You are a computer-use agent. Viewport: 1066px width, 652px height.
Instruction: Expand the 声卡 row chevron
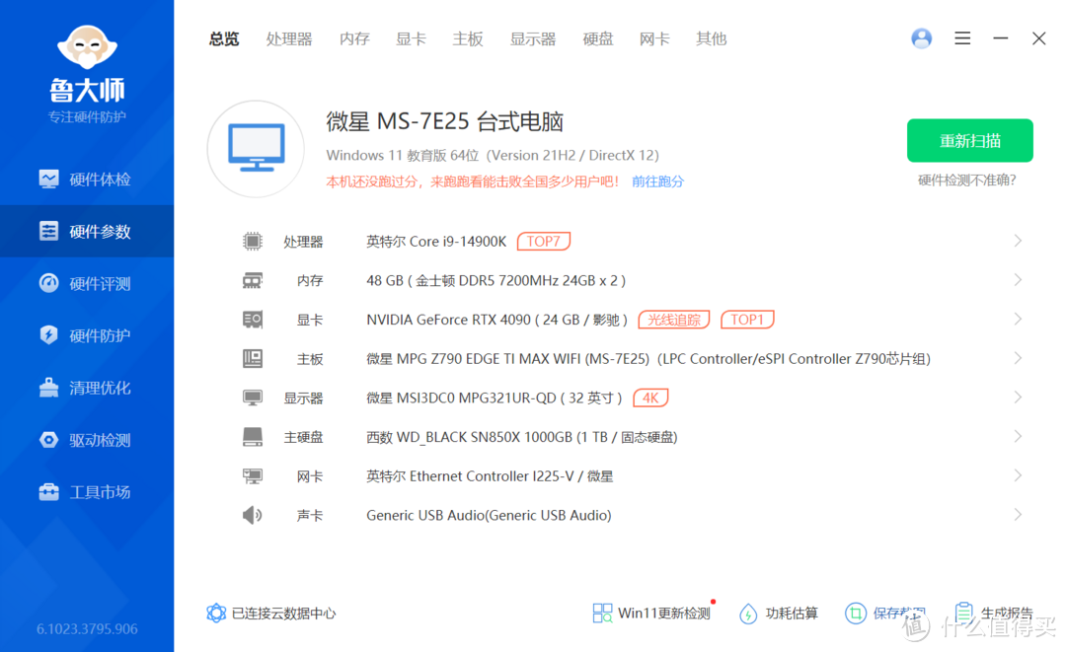coord(1018,515)
